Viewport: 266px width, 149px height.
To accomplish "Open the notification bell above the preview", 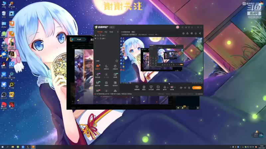I will pos(196,33).
